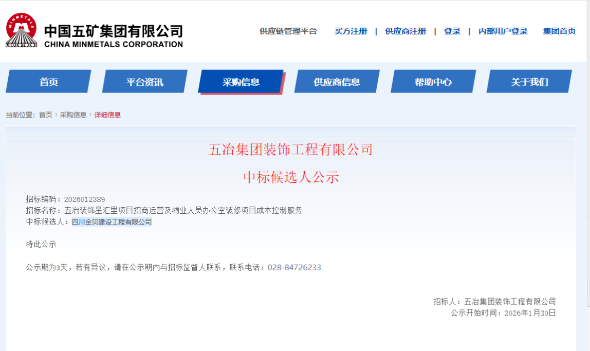The height and width of the screenshot is (351, 590).
Task: Click the 招标名称 line text
Action: (x=164, y=210)
